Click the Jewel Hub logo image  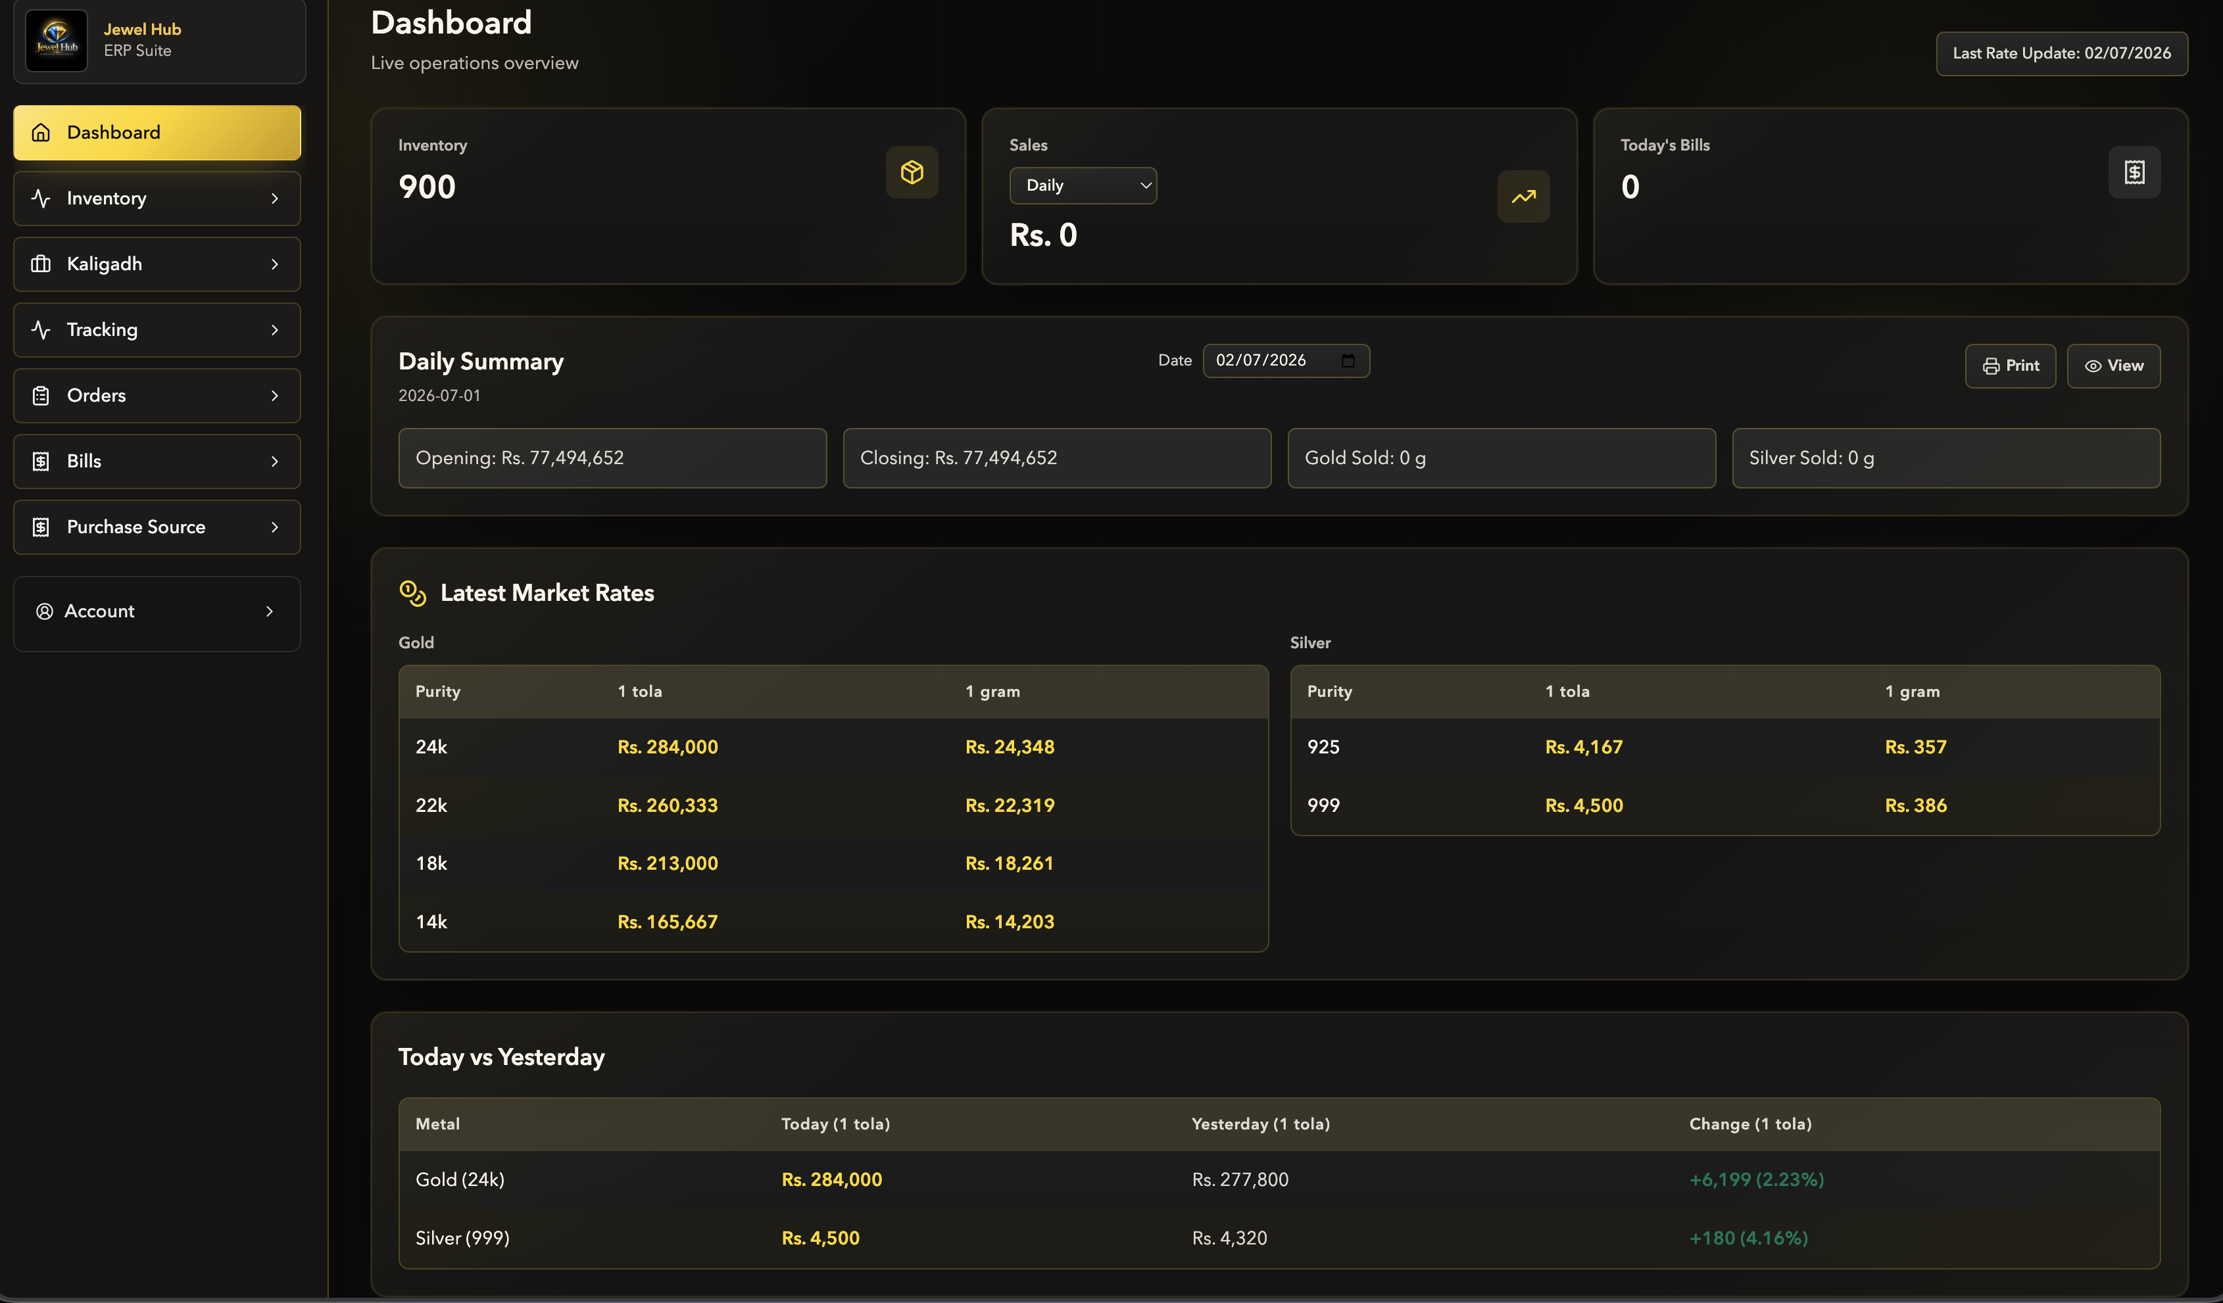click(x=57, y=41)
